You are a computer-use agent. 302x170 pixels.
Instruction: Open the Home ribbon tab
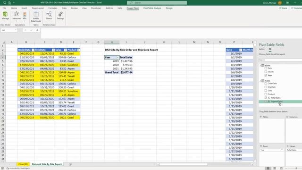(x=14, y=8)
